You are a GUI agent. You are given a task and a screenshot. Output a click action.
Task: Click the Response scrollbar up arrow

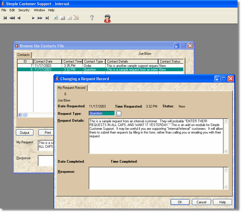coord(226,170)
